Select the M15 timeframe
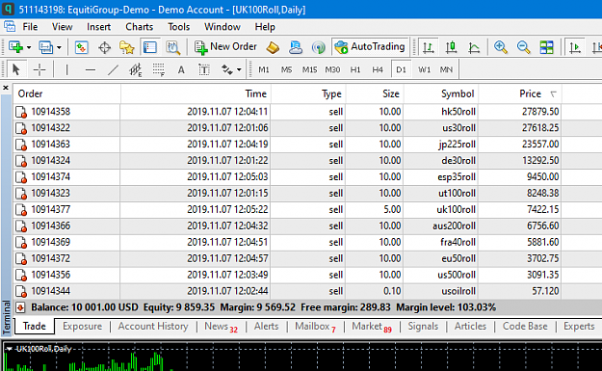The width and height of the screenshot is (602, 371). click(309, 69)
